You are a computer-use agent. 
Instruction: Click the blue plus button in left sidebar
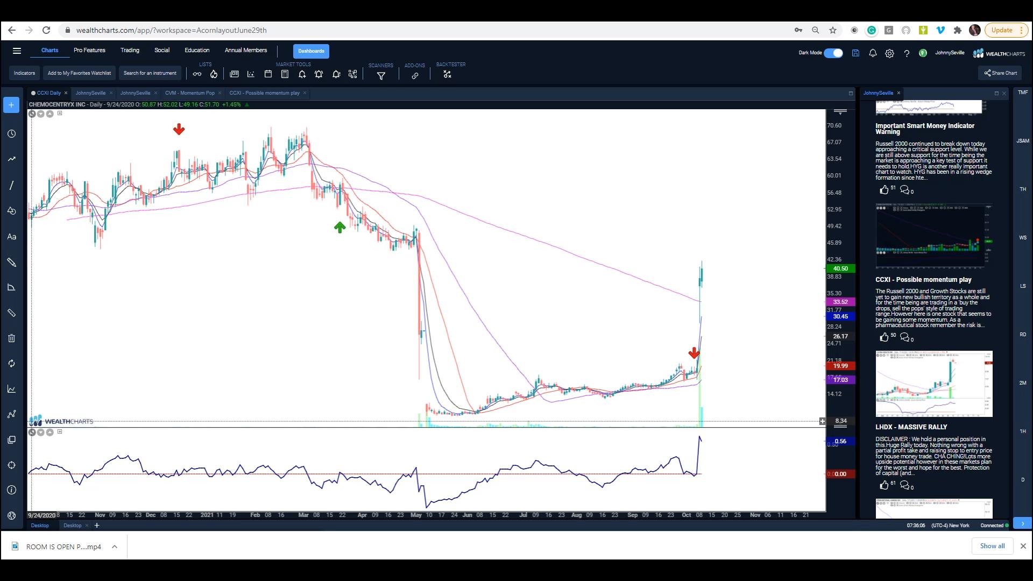click(11, 105)
